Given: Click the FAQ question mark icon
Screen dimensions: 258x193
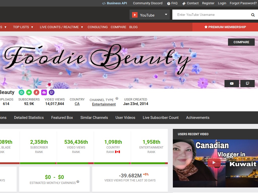Looking at the screenshot, I should coord(169,4).
